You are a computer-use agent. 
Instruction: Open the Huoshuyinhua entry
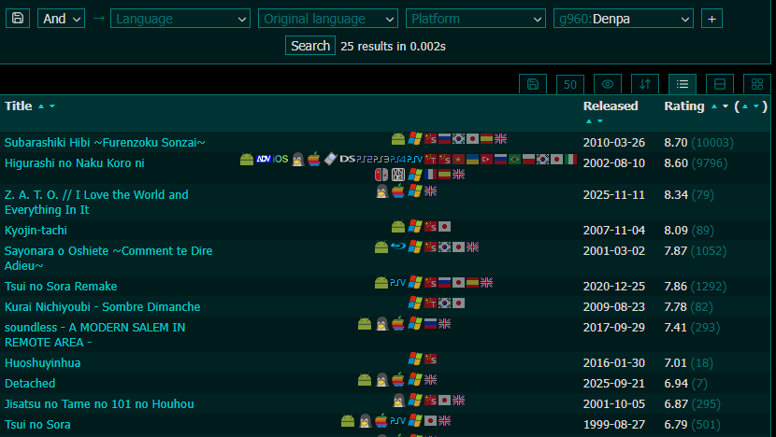coord(43,363)
